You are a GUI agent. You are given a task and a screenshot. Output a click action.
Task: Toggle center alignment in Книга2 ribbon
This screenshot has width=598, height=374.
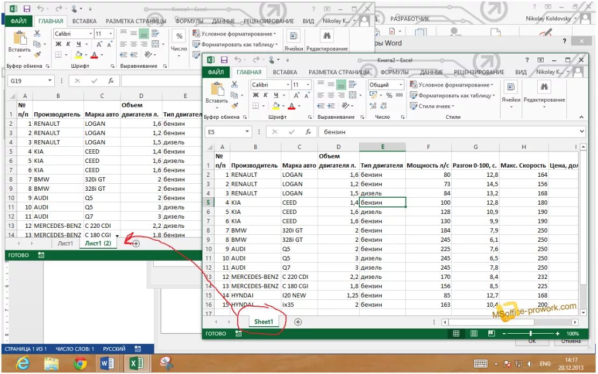pos(331,95)
